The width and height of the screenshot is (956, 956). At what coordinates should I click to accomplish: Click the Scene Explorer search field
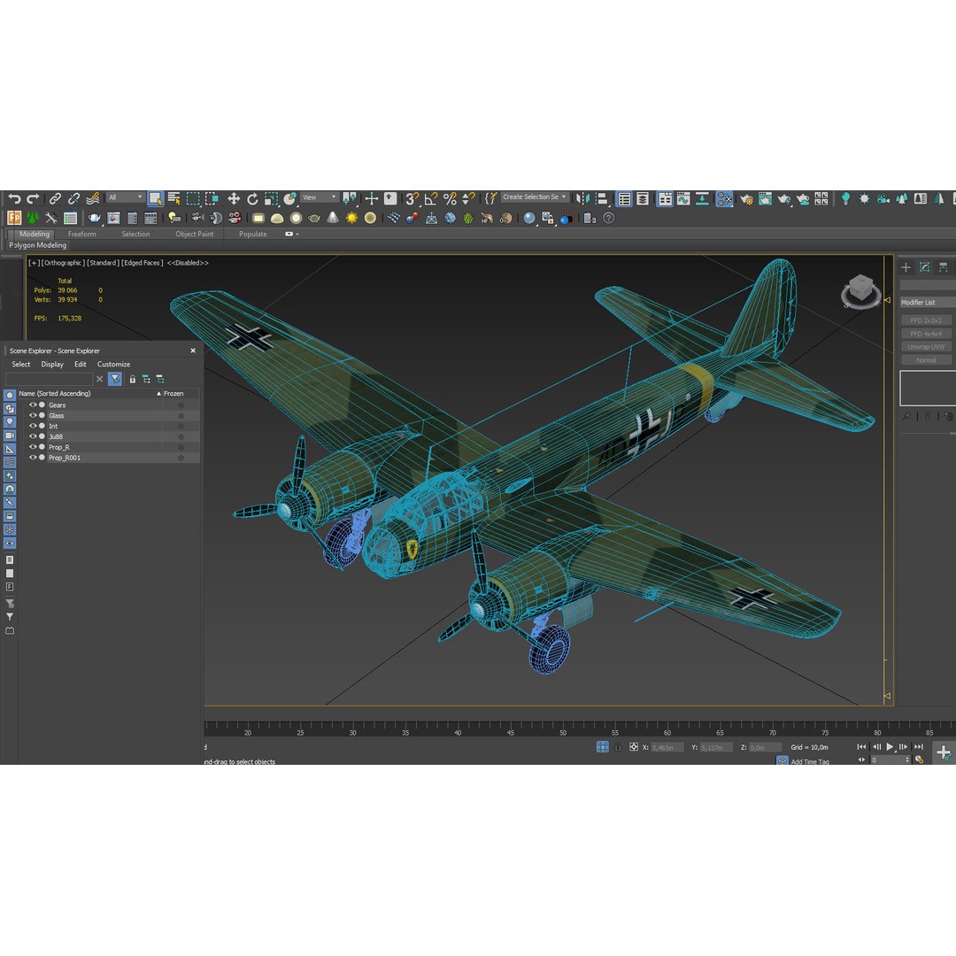click(x=49, y=379)
